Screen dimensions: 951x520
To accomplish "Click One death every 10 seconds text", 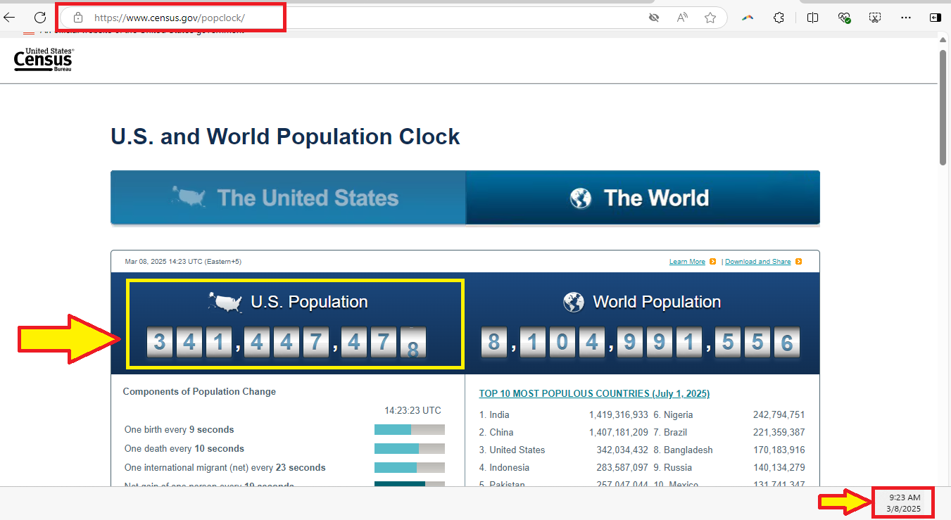I will [x=184, y=449].
